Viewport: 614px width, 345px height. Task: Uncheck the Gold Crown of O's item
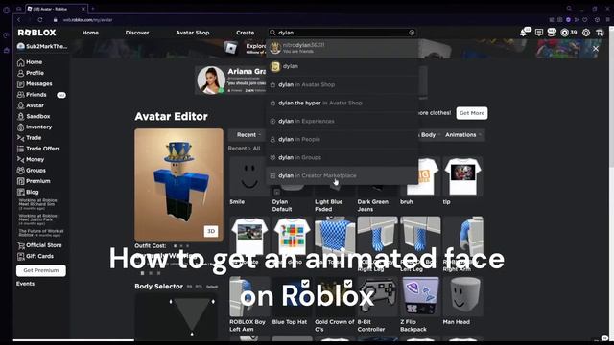(348, 283)
